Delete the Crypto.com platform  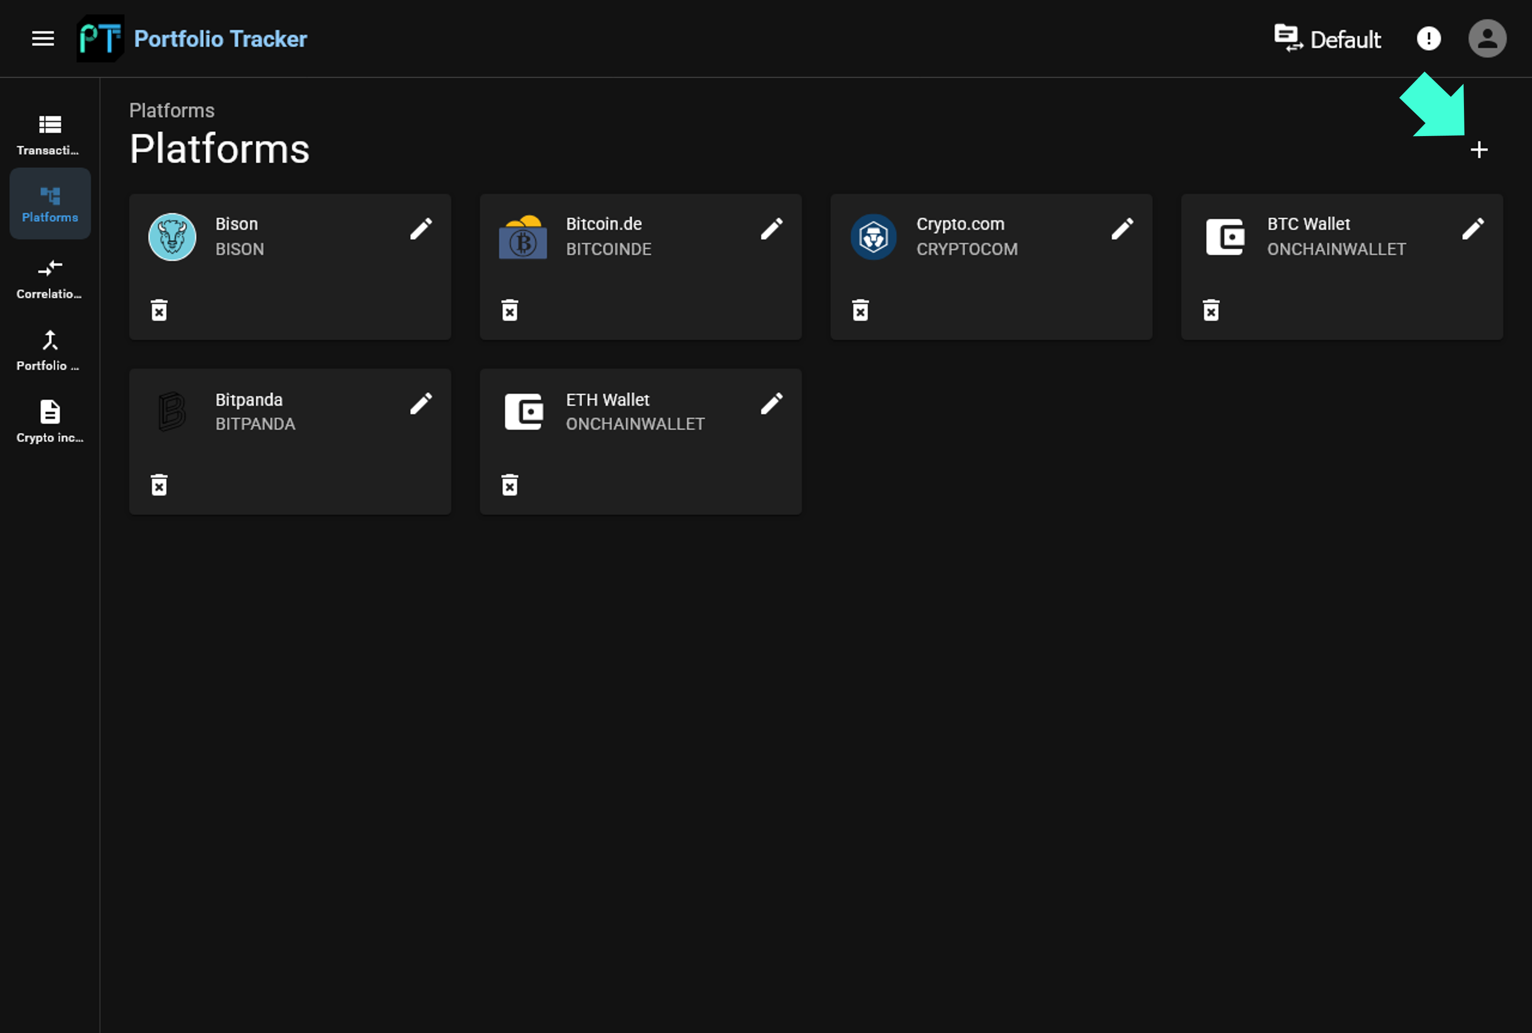point(860,310)
